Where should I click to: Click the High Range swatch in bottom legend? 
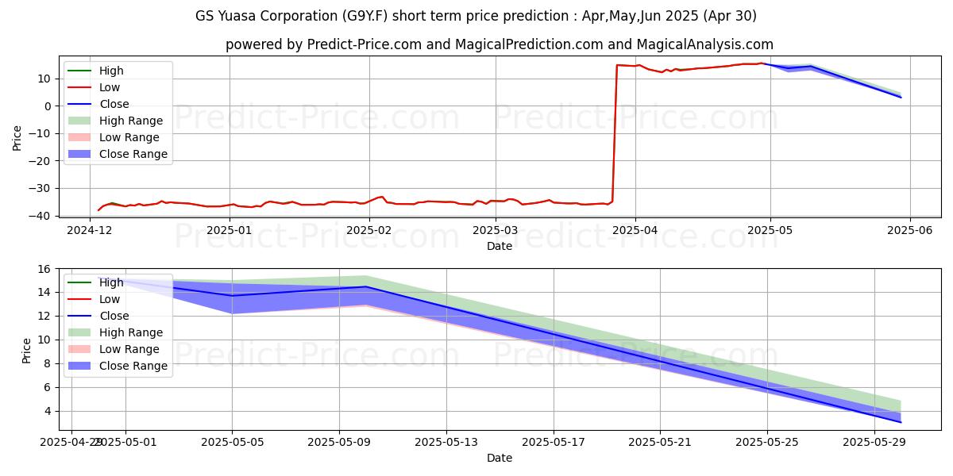coord(80,332)
